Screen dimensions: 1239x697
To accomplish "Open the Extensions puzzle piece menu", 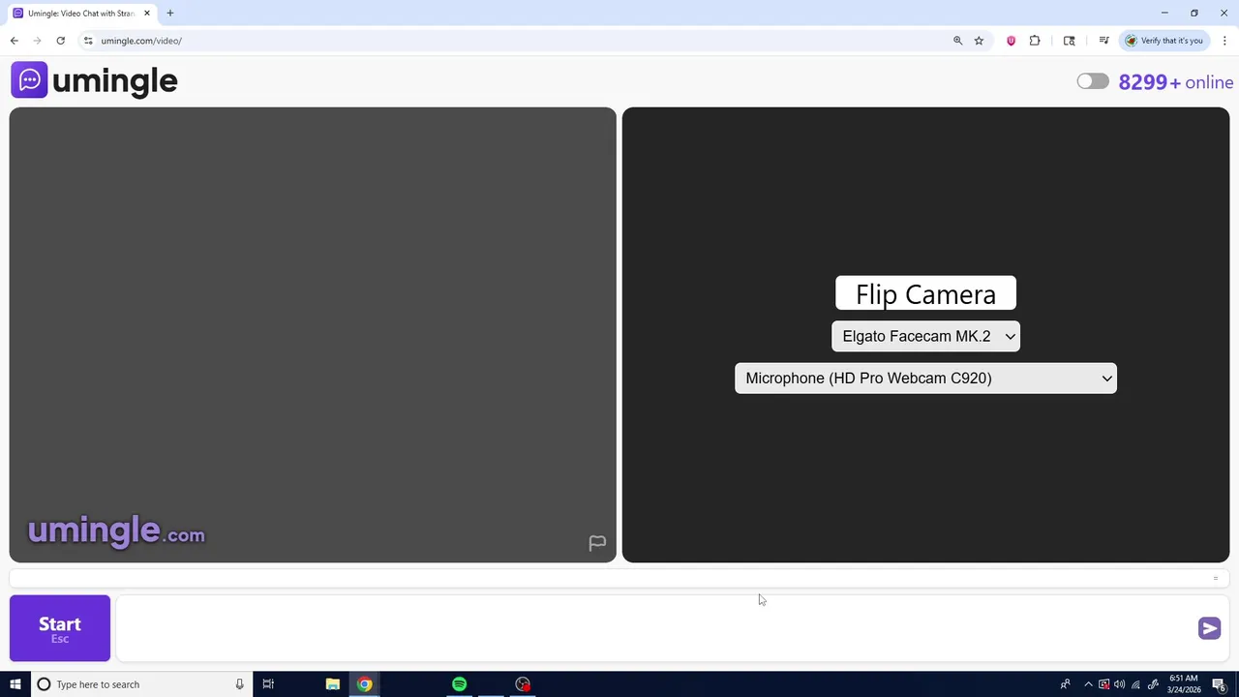I will pyautogui.click(x=1035, y=41).
